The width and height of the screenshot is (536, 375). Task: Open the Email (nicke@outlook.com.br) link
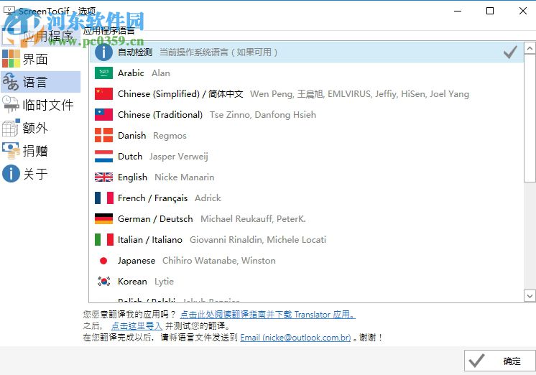[295, 338]
